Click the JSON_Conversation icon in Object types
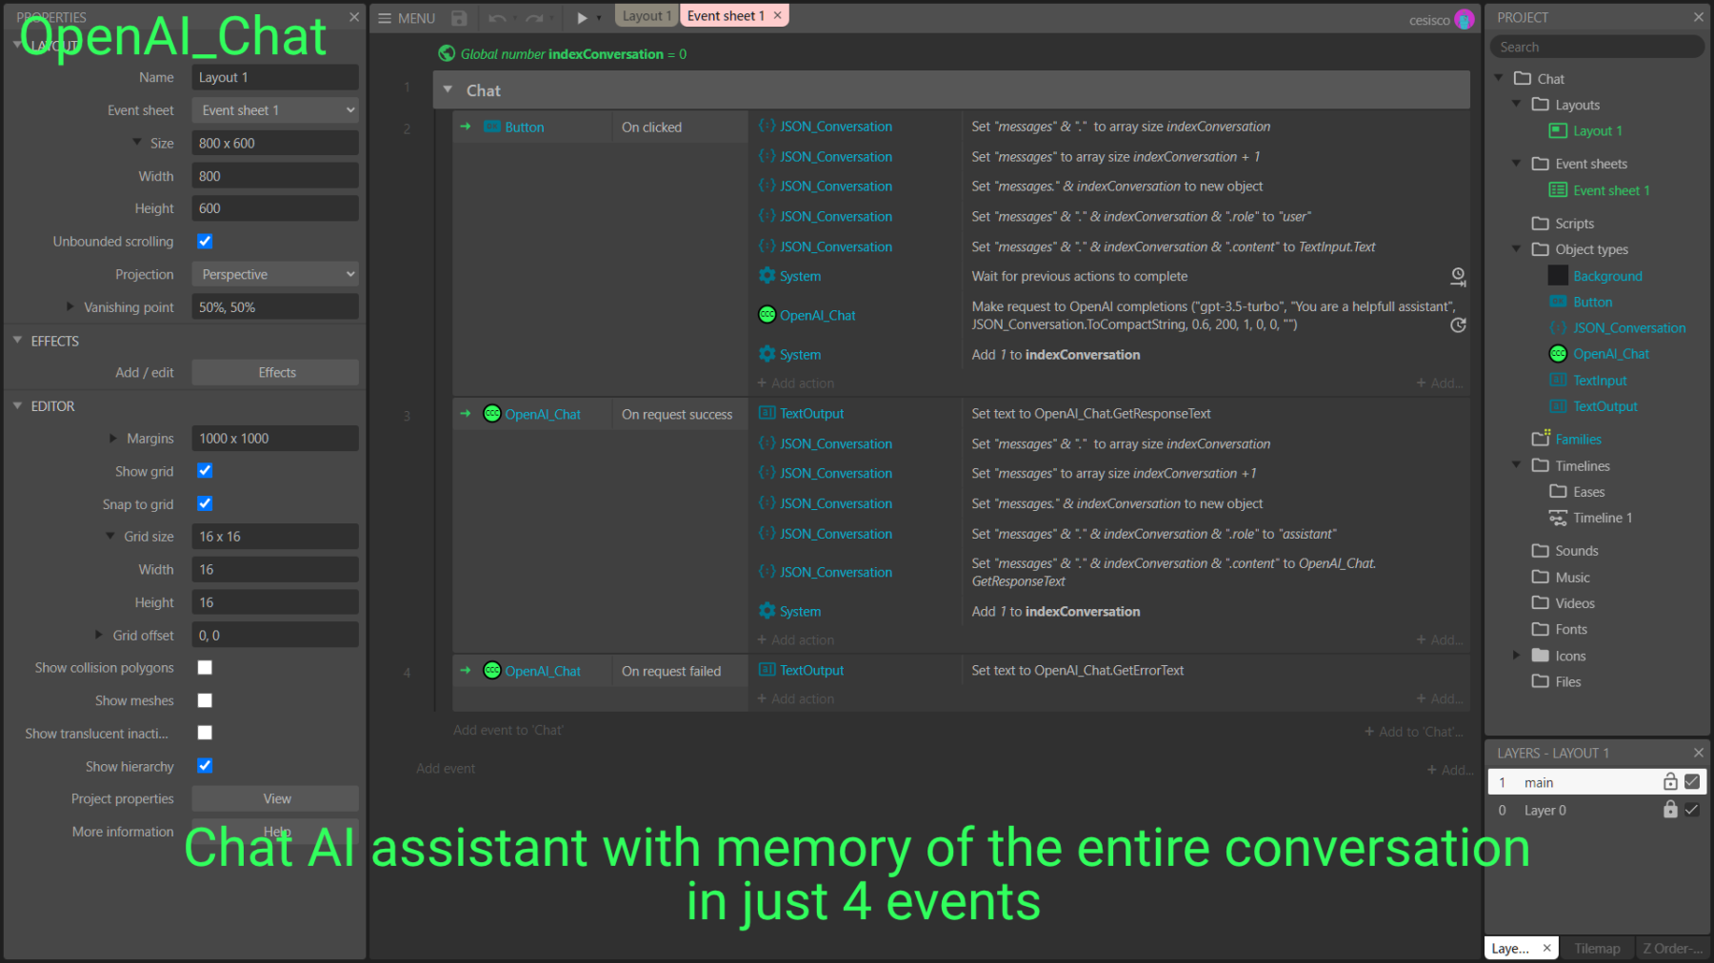 [x=1559, y=327]
